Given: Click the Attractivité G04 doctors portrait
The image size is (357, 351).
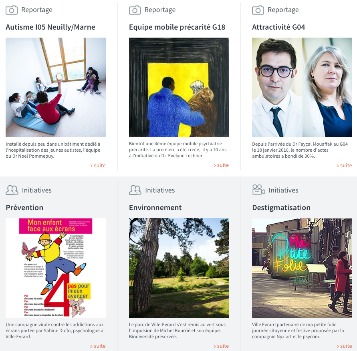Looking at the screenshot, I should click(x=302, y=87).
